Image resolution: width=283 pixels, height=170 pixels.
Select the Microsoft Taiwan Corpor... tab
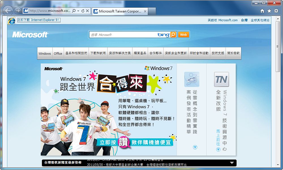pyautogui.click(x=120, y=11)
